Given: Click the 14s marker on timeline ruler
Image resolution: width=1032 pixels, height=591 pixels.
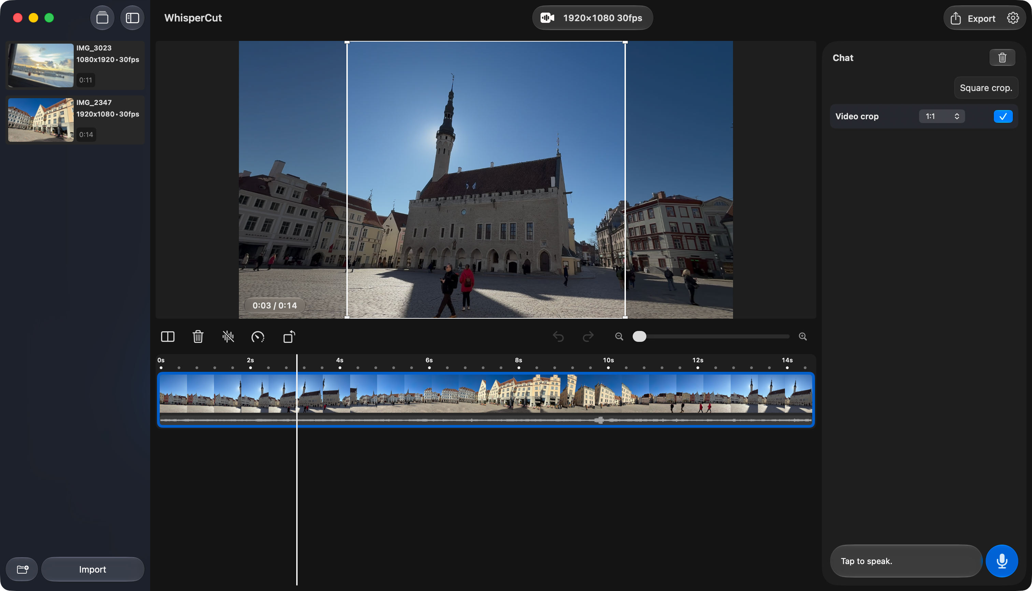Looking at the screenshot, I should pos(787,360).
